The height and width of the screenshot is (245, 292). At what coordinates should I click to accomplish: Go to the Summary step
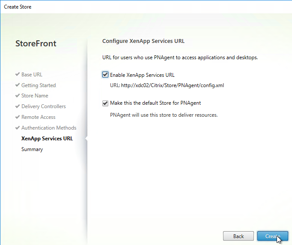tap(32, 149)
